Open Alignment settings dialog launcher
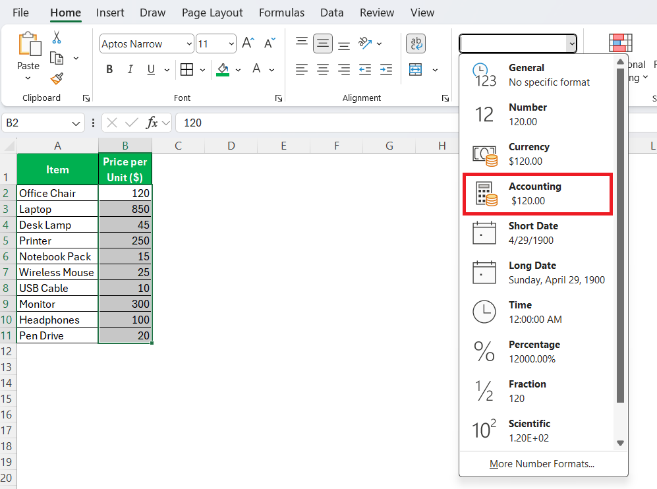The height and width of the screenshot is (489, 657). (x=445, y=98)
